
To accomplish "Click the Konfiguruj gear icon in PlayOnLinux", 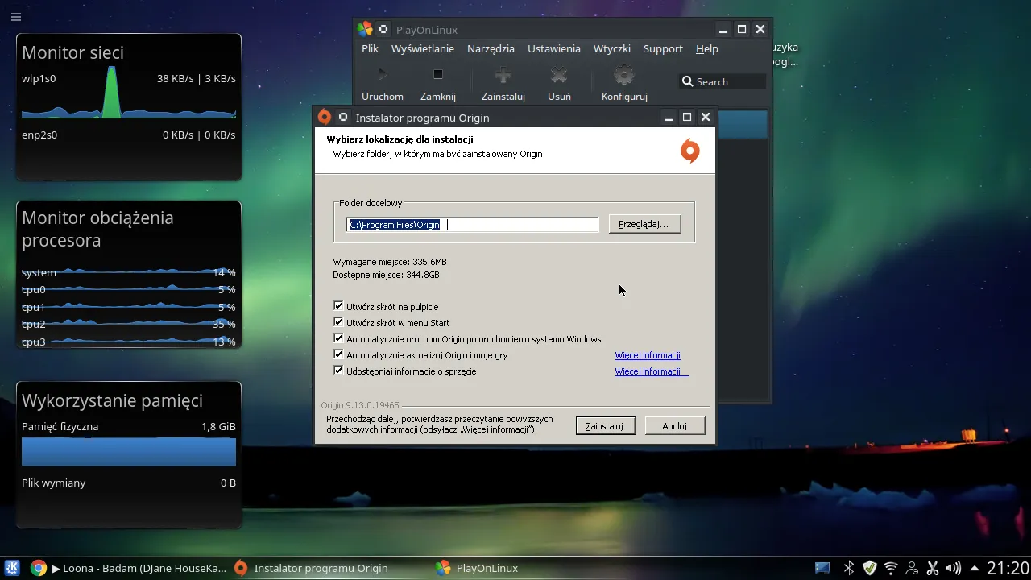I will pos(624,76).
